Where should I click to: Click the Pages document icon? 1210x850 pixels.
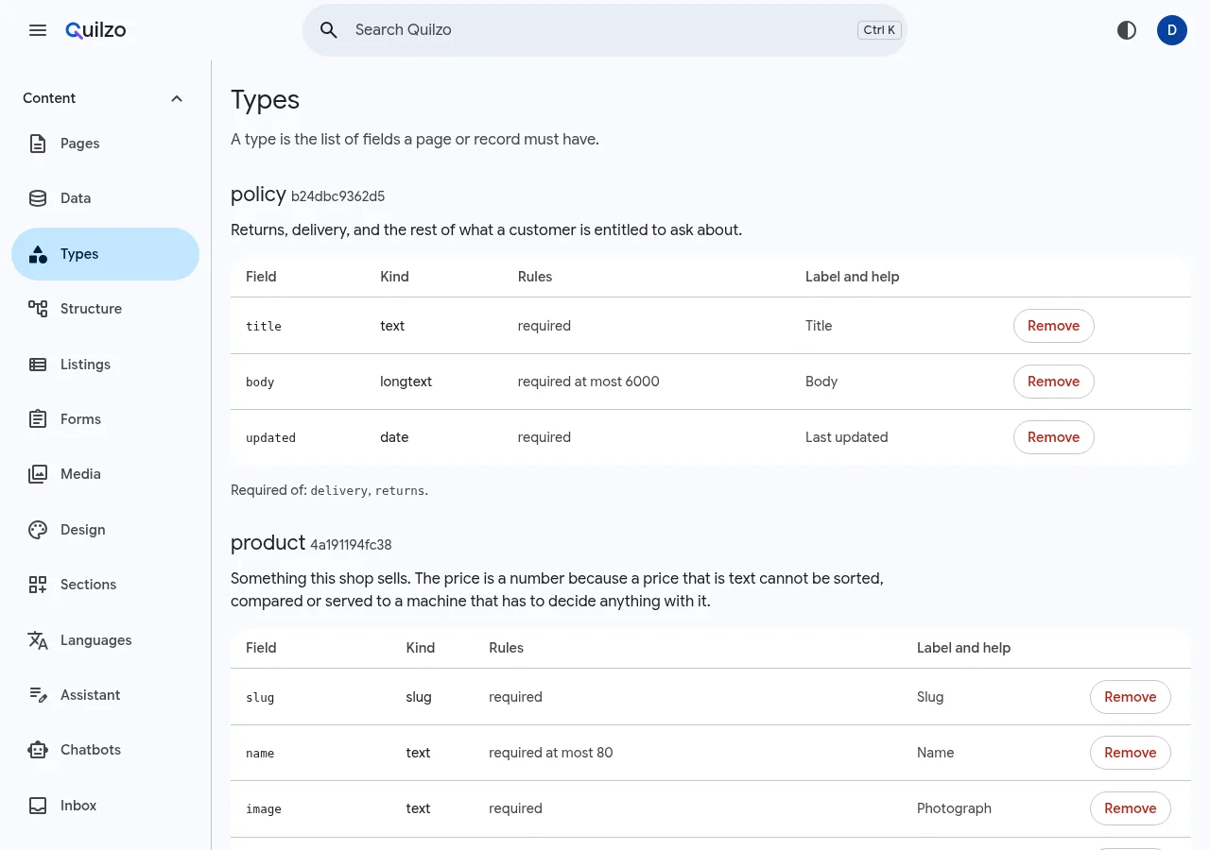pyautogui.click(x=38, y=144)
